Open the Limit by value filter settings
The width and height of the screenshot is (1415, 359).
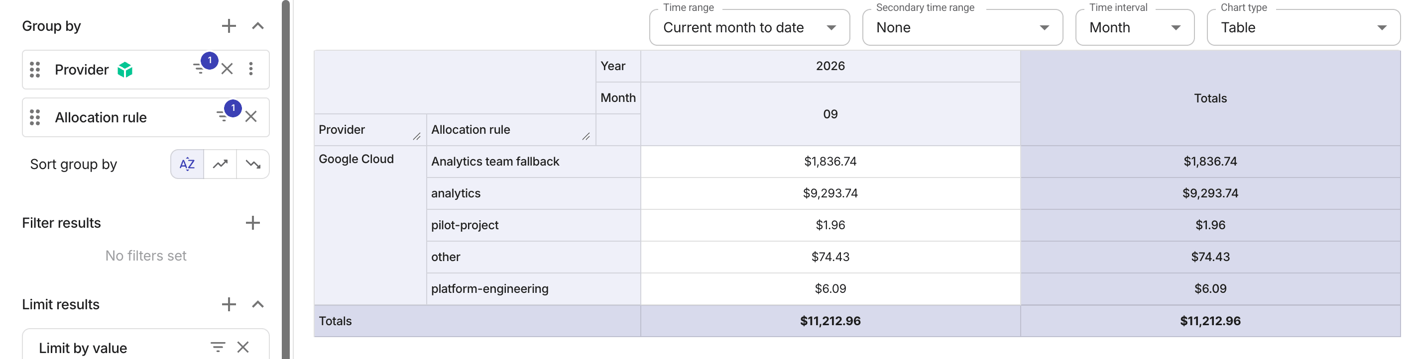coord(218,347)
